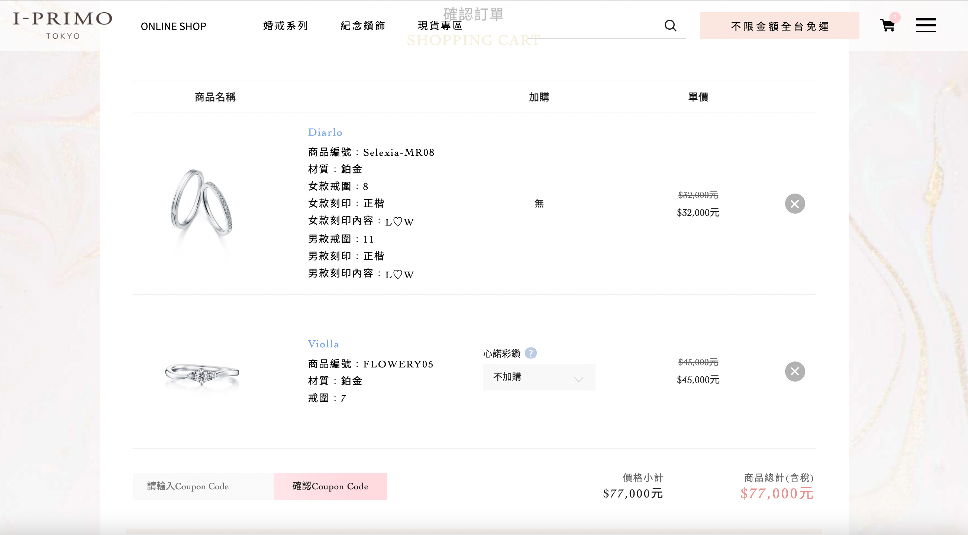Open the Violla product page link
The width and height of the screenshot is (968, 535).
pyautogui.click(x=323, y=344)
